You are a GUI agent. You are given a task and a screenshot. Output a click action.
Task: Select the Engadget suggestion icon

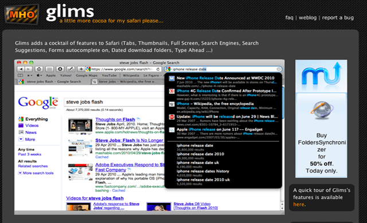(x=172, y=130)
